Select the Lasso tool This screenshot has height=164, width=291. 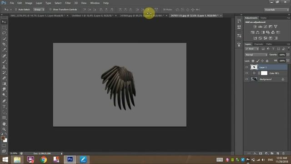(4, 33)
